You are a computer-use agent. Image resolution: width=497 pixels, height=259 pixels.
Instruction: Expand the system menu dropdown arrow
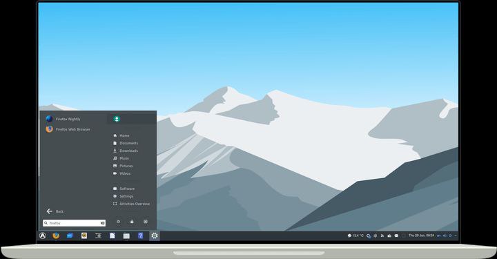click(x=456, y=236)
